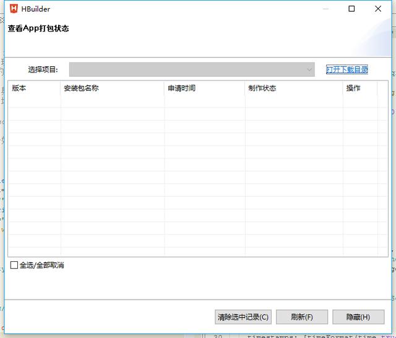Select the first empty row in the table
This screenshot has width=396, height=338.
[x=186, y=101]
